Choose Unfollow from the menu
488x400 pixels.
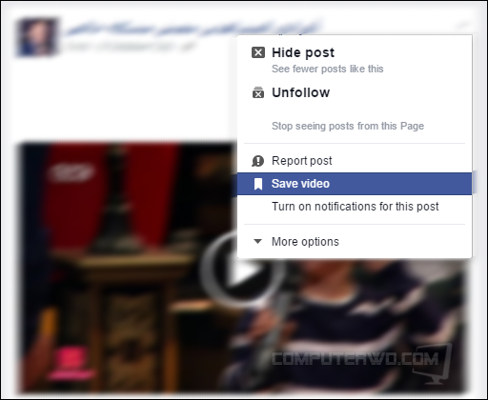(x=301, y=92)
